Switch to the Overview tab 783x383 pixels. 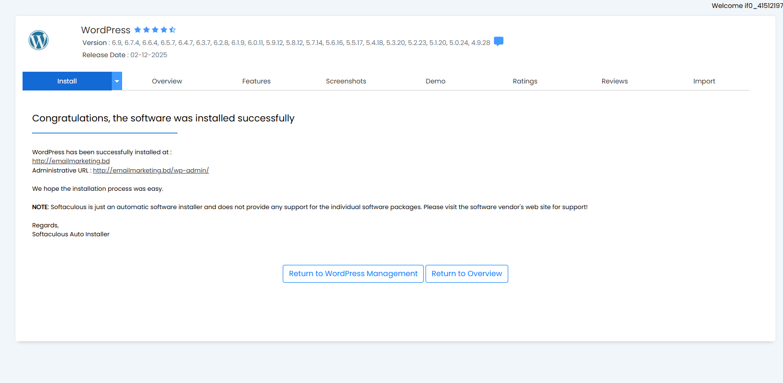point(167,81)
